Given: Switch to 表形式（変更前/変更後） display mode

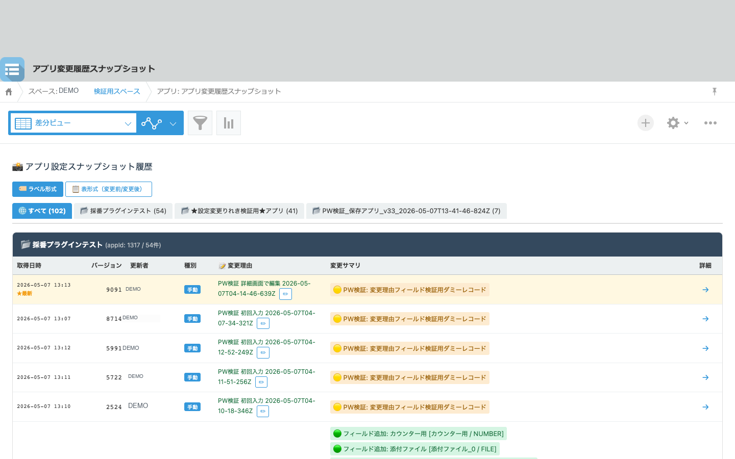Looking at the screenshot, I should (x=109, y=189).
